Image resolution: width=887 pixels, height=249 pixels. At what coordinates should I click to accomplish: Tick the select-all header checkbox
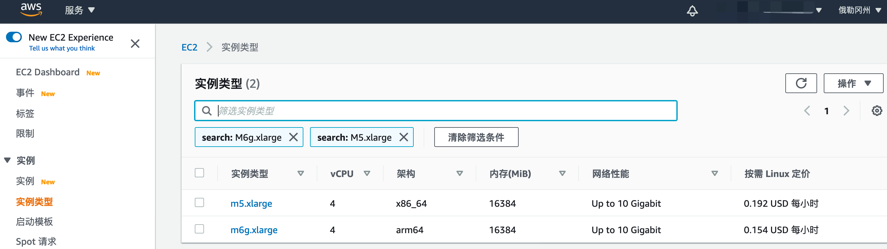(199, 173)
